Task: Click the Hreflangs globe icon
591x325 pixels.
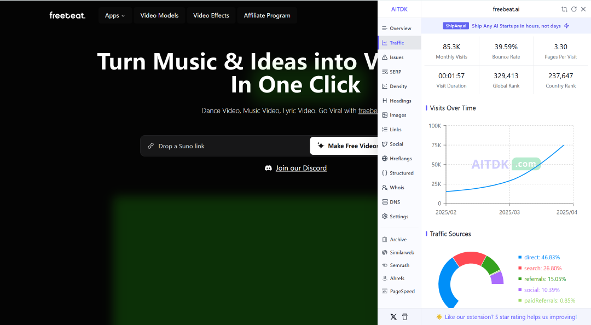Action: 385,158
